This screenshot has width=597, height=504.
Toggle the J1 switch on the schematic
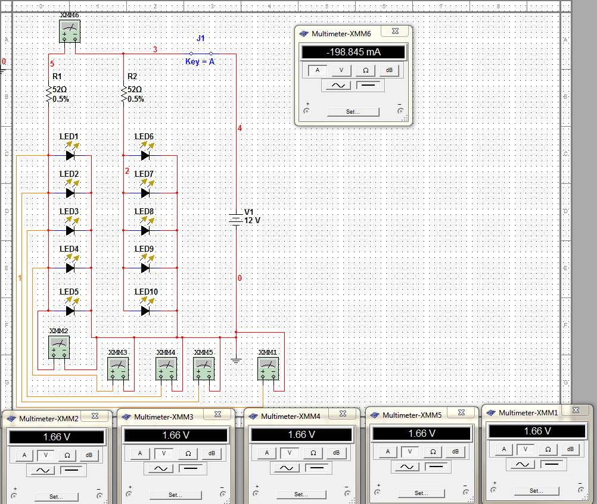(x=201, y=54)
